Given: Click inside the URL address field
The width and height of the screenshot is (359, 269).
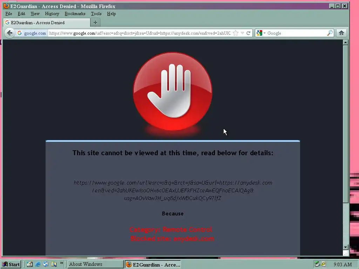Looking at the screenshot, I should pos(140,33).
